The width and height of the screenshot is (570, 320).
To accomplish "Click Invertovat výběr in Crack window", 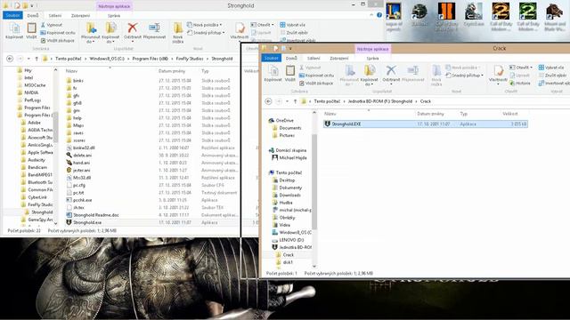I will (554, 83).
